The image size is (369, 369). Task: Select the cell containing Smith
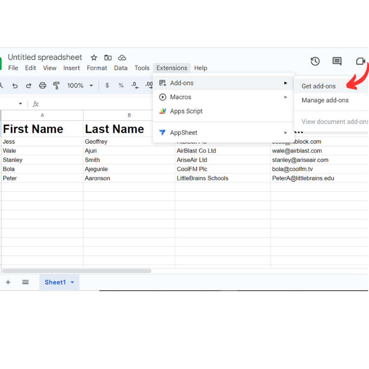point(129,160)
